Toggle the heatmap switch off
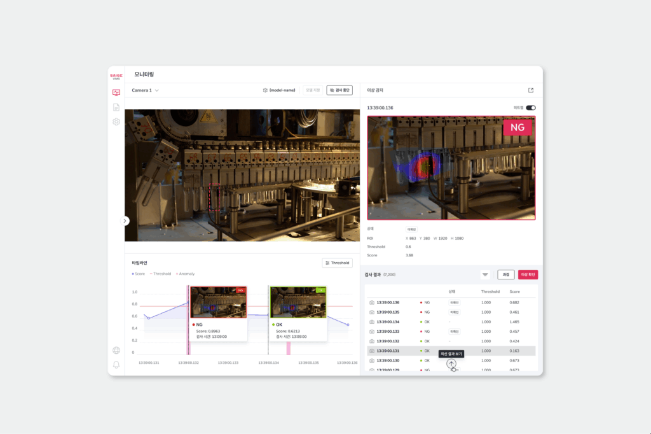Screen dimensions: 651x434 pyautogui.click(x=531, y=108)
